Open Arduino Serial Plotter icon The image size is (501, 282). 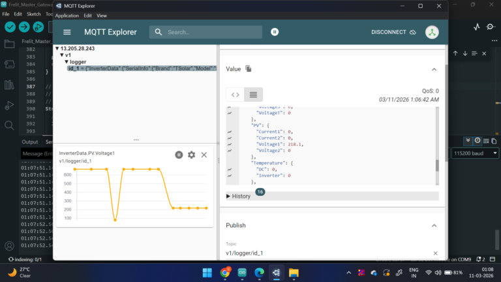[x=477, y=27]
